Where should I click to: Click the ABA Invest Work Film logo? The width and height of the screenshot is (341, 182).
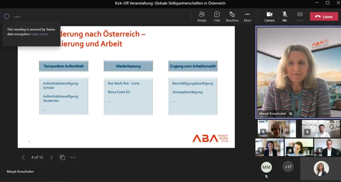[210, 138]
